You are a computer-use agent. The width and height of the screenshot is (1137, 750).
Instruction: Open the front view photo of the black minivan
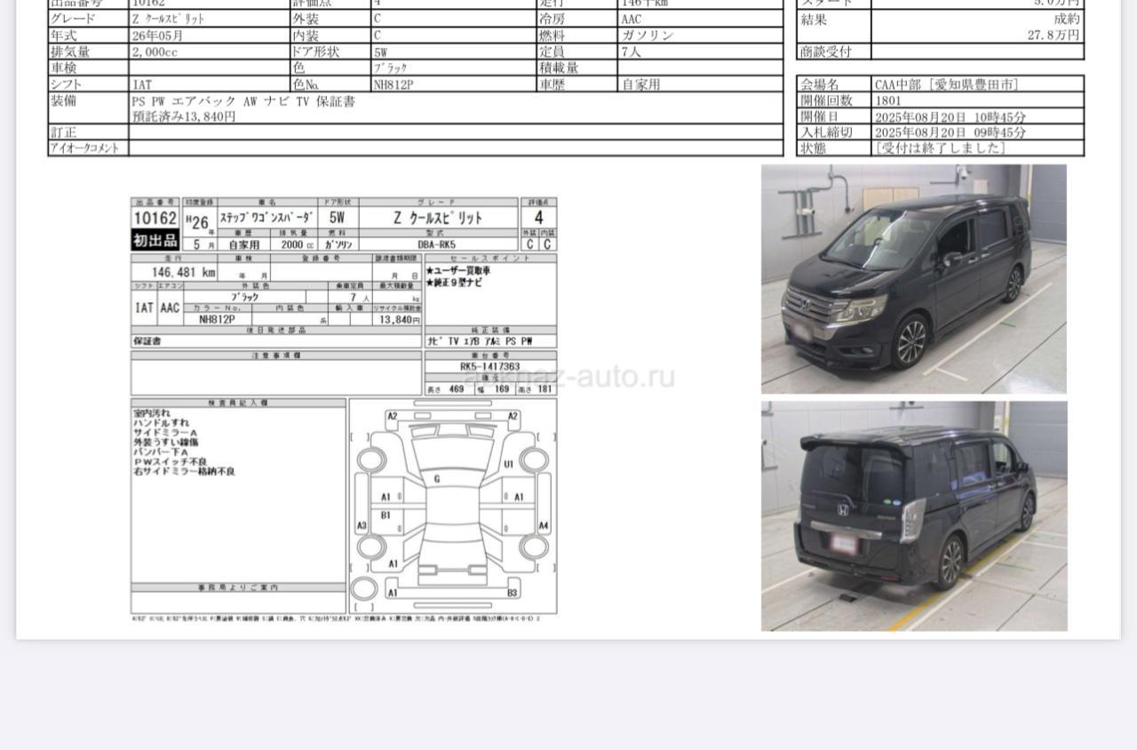[x=913, y=278]
